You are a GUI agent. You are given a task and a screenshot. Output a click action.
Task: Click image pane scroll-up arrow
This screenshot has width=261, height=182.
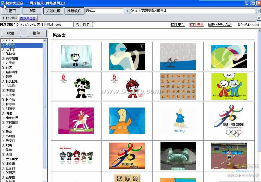click(x=259, y=31)
